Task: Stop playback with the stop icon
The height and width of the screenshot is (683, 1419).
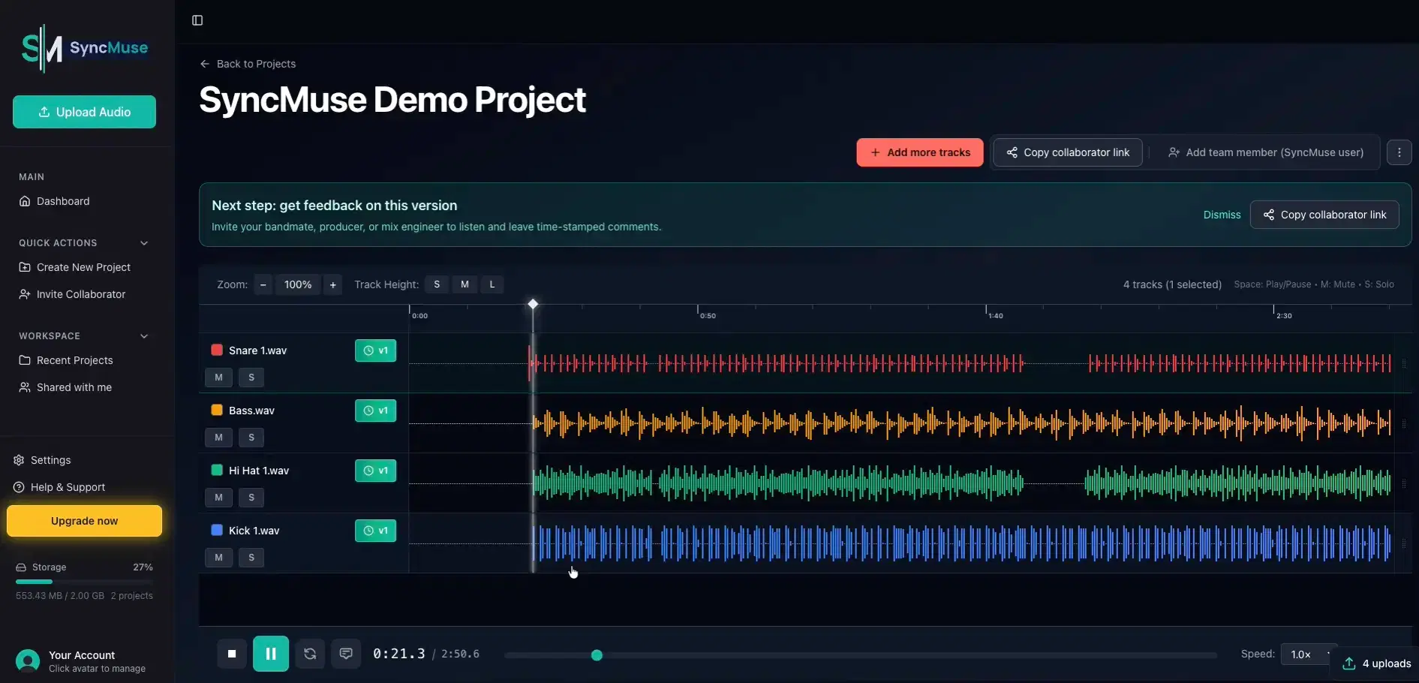Action: pos(231,654)
